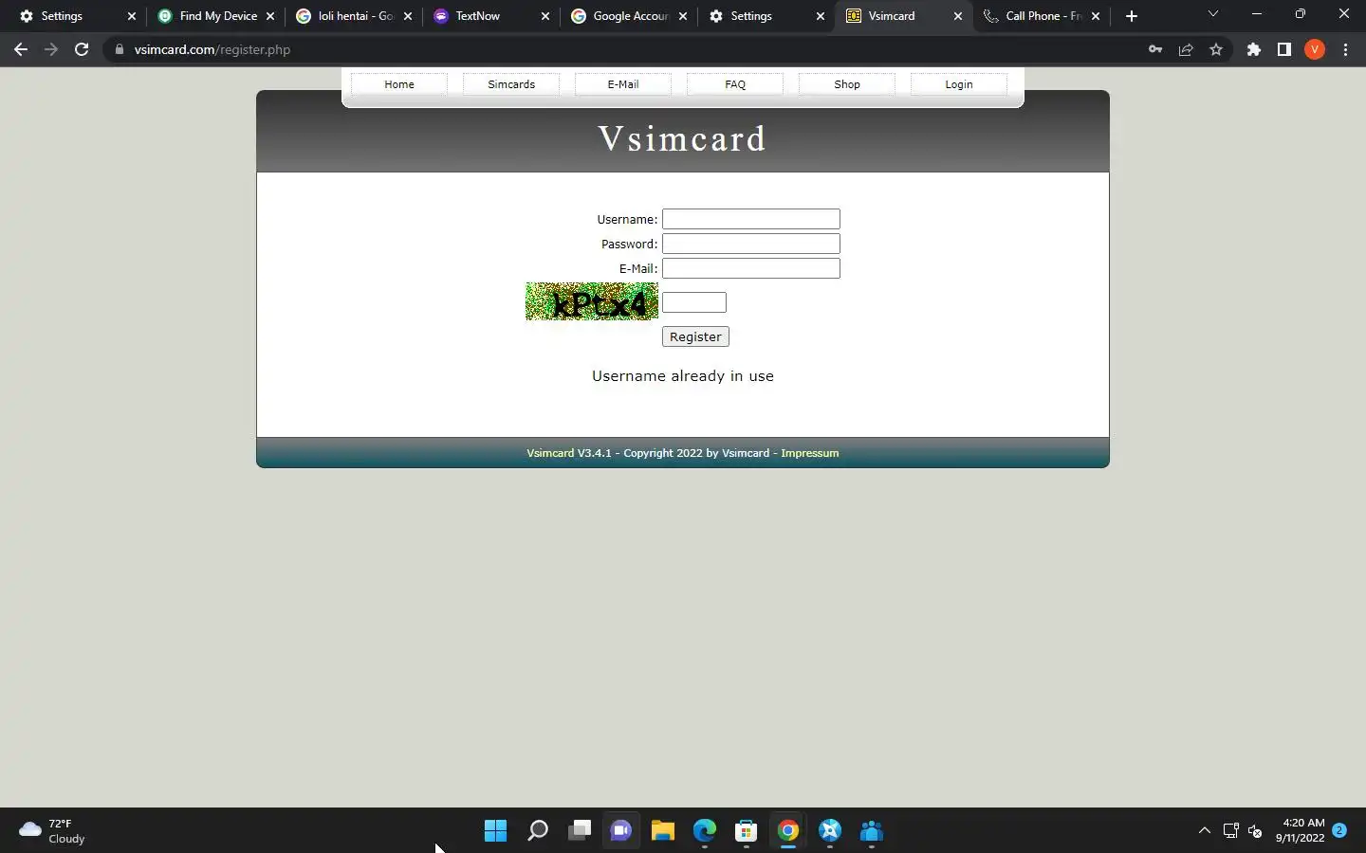
Task: Switch to the TextNow tab
Action: pyautogui.click(x=490, y=16)
